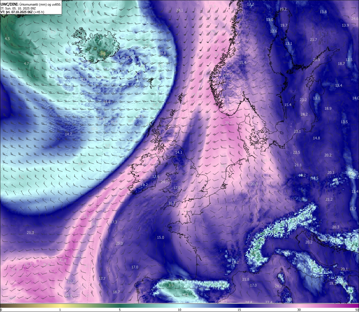Click the '20.3' value on the map
Screen dimensions: 359x312
click(x=336, y=227)
